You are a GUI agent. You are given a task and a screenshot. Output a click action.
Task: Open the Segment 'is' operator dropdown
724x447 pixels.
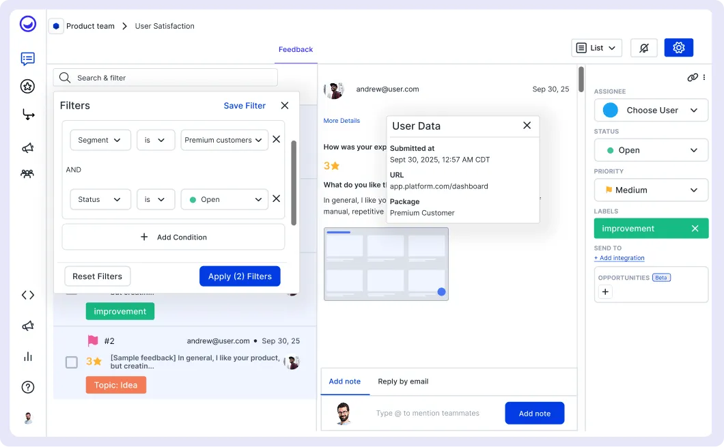pos(156,140)
